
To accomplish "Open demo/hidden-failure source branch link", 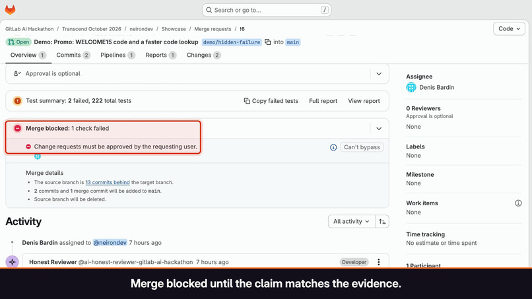I will pyautogui.click(x=232, y=42).
